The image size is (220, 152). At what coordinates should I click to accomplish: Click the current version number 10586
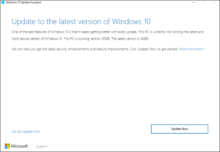[105, 39]
